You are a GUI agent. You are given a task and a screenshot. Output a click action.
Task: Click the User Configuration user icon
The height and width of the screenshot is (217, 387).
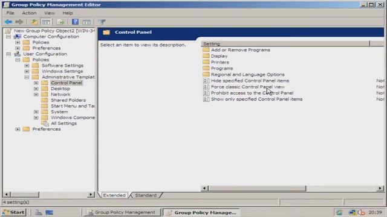coord(18,54)
